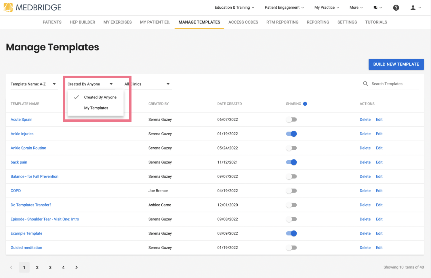The height and width of the screenshot is (278, 431).
Task: Expand the More menu
Action: [x=356, y=7]
